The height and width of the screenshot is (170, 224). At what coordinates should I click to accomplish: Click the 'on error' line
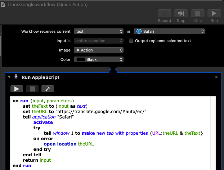coord(43,139)
